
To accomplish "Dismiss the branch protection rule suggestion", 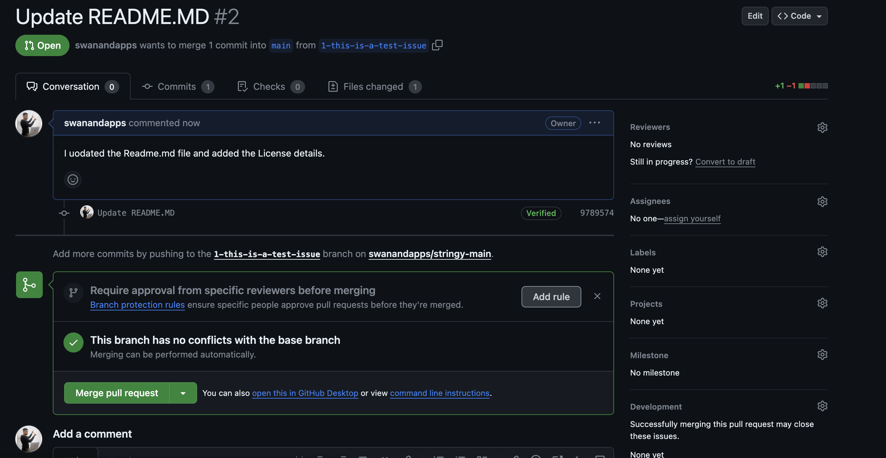I will 597,296.
